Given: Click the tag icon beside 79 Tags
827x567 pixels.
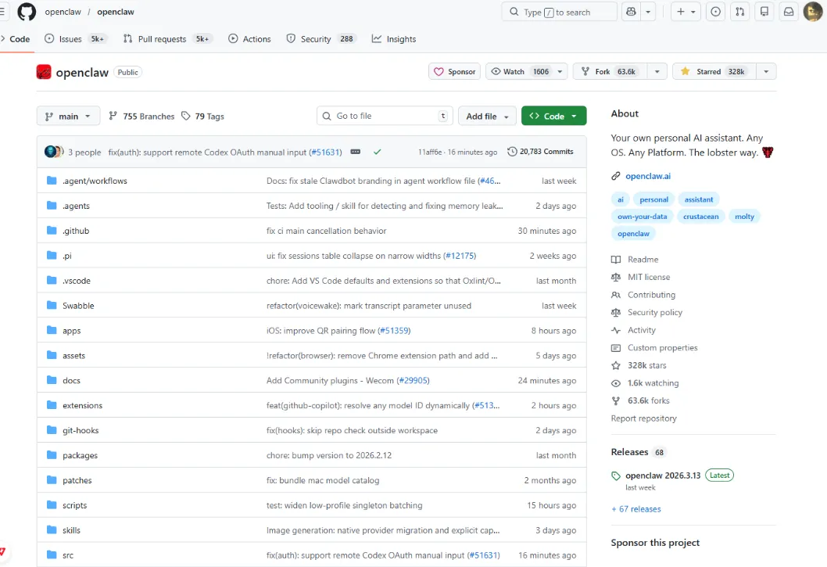Looking at the screenshot, I should click(186, 116).
